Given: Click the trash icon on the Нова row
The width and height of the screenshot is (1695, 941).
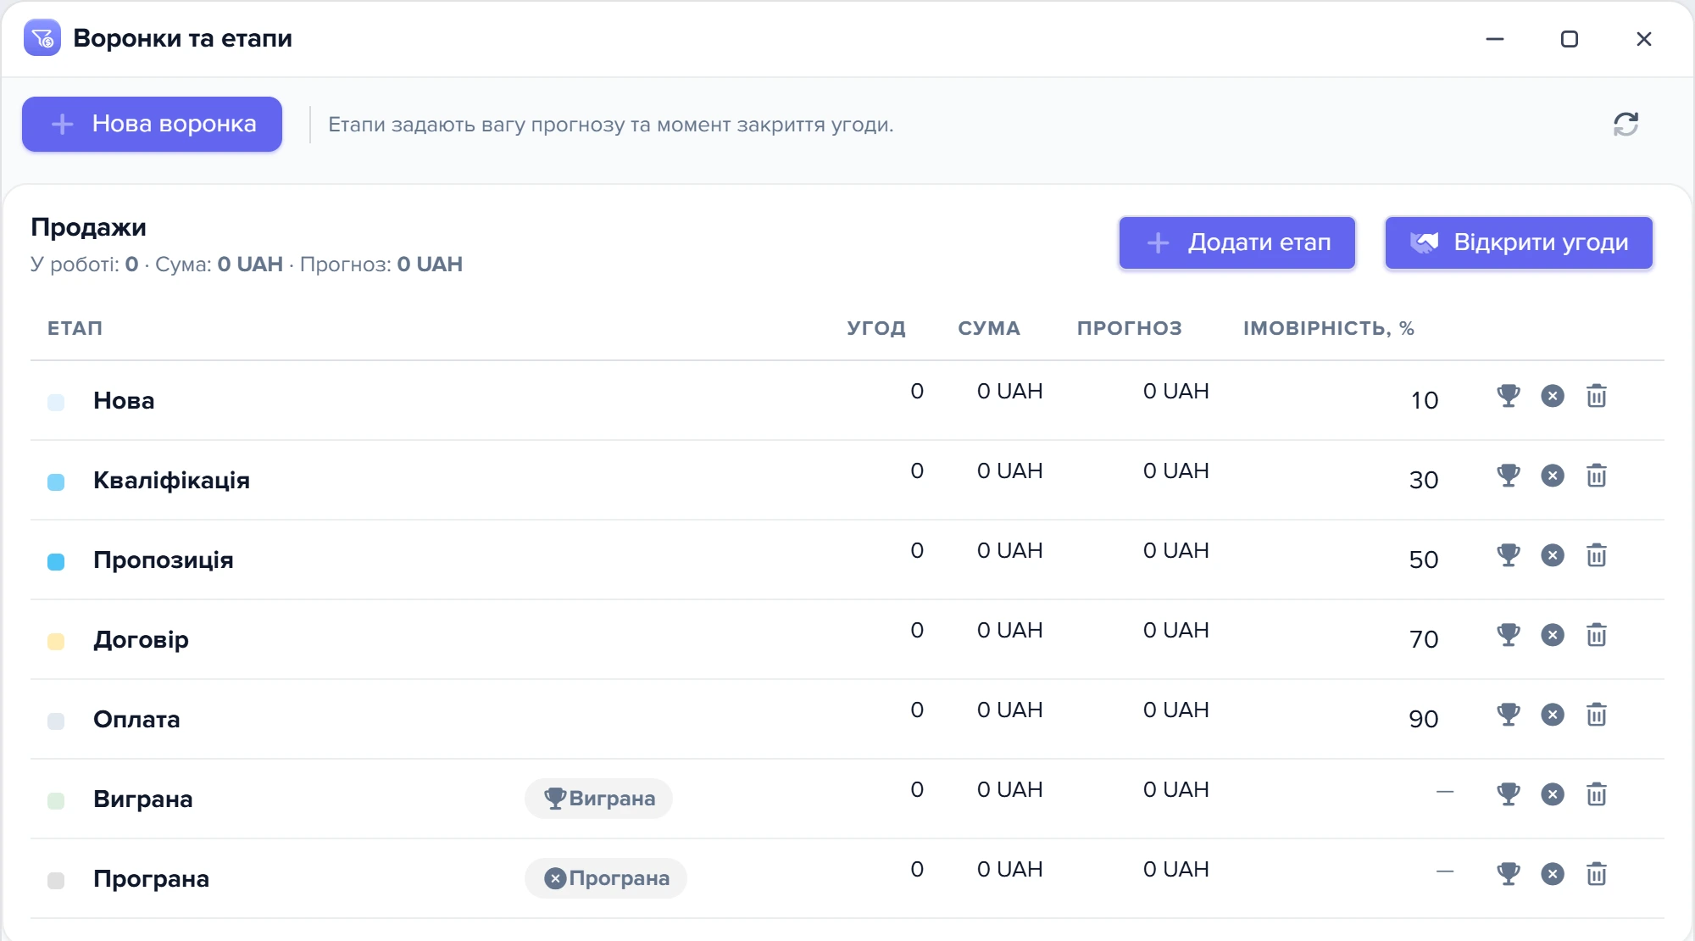Looking at the screenshot, I should tap(1597, 396).
